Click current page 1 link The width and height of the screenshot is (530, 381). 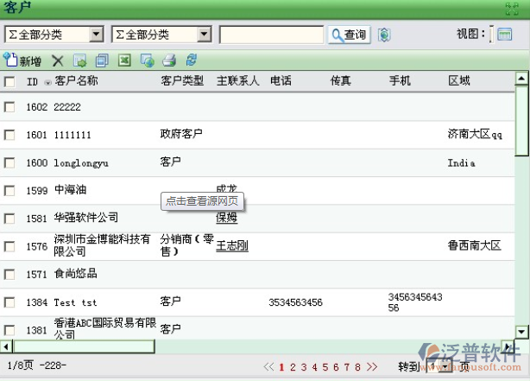281,367
